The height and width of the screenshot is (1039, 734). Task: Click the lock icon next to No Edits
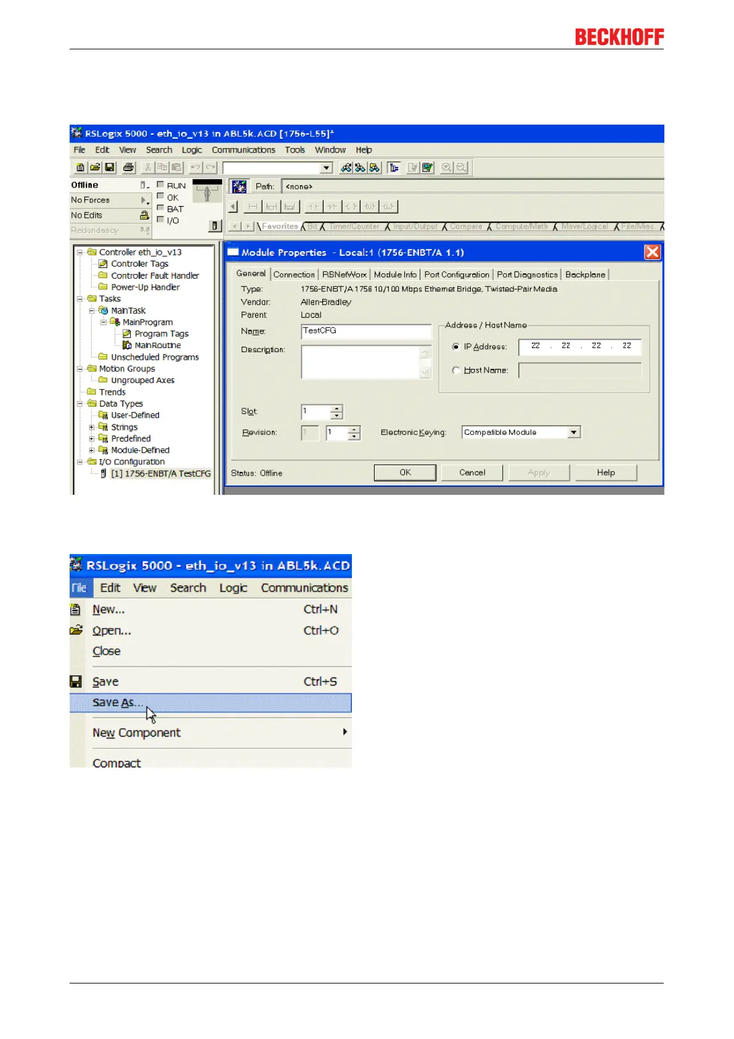tap(144, 215)
